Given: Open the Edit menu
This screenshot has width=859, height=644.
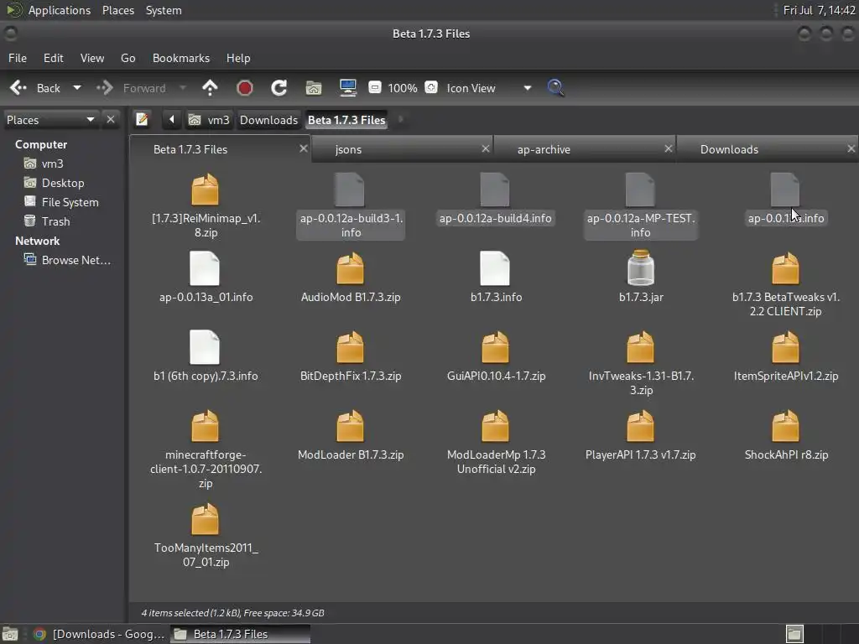Looking at the screenshot, I should click(53, 58).
